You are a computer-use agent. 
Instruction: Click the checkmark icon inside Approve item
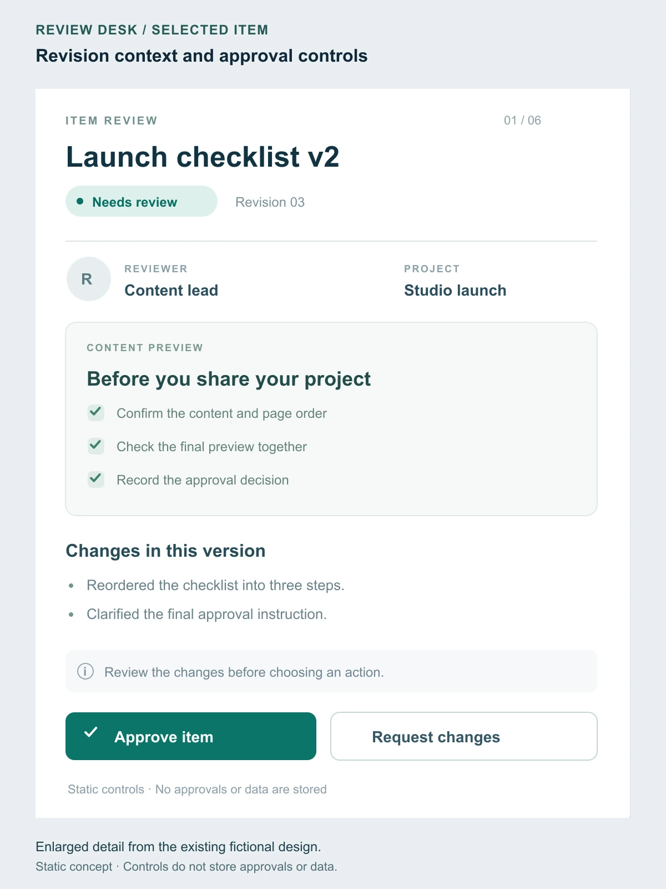(x=90, y=732)
